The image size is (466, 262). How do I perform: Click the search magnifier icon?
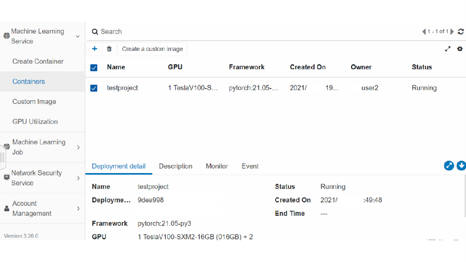[95, 32]
